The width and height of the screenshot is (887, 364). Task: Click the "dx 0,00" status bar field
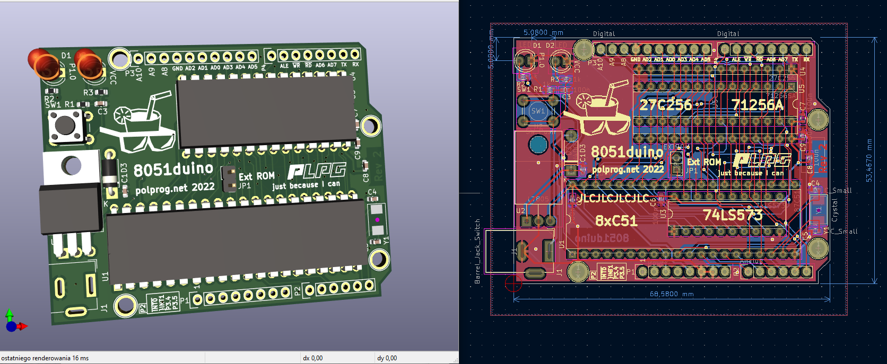[x=312, y=358]
